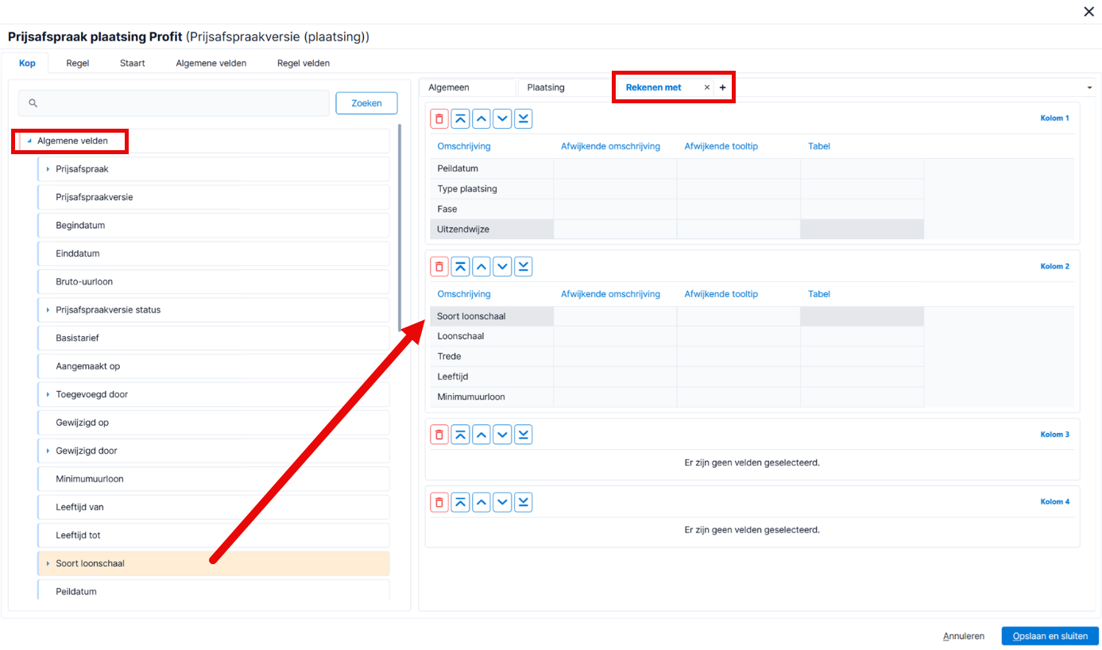
Task: Click the Zoeken button
Action: [x=366, y=103]
